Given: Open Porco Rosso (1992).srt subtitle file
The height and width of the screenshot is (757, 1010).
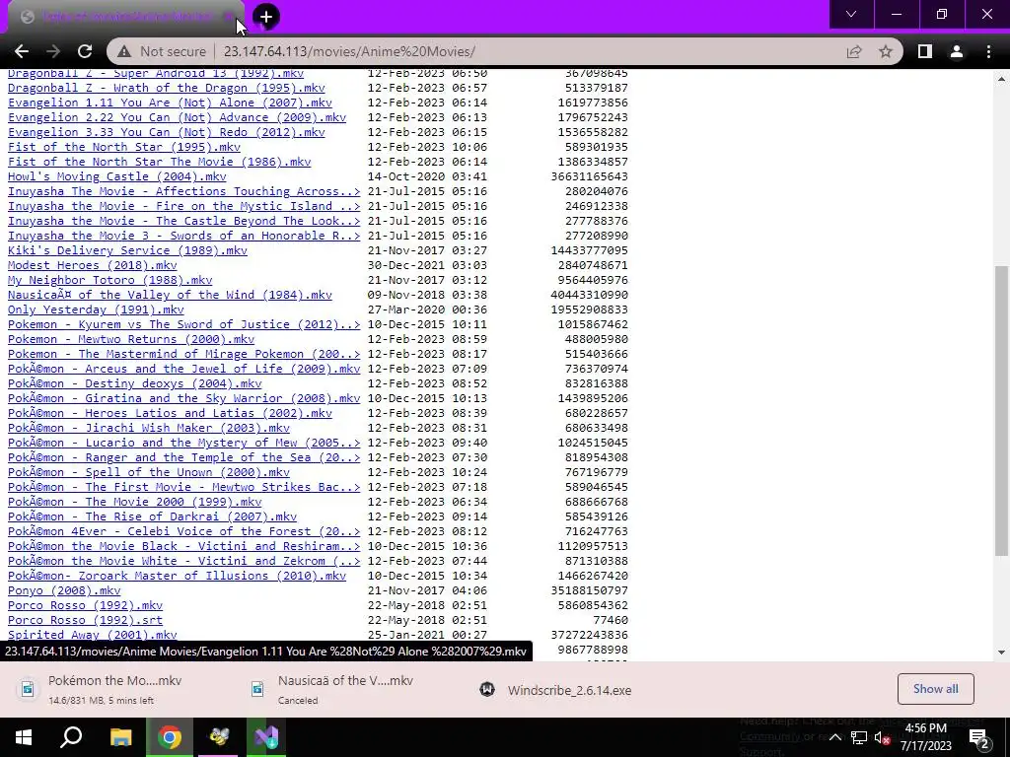Looking at the screenshot, I should [x=85, y=621].
